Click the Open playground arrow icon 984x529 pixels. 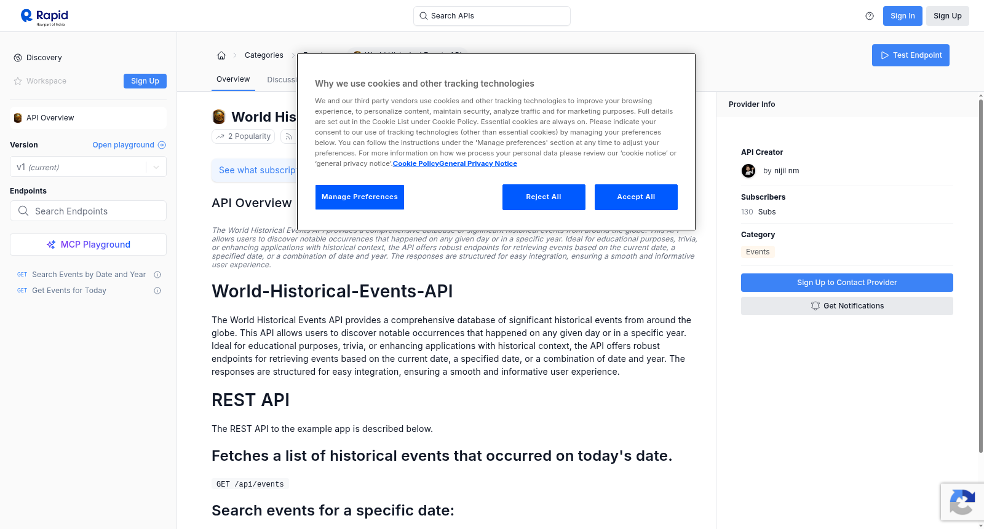point(162,145)
